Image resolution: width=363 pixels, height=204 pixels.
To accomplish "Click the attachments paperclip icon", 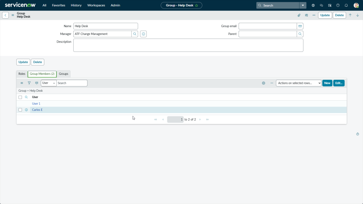I will point(299,15).
